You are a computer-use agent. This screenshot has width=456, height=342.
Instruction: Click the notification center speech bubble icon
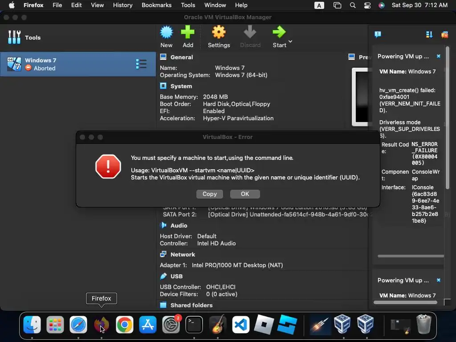click(378, 35)
